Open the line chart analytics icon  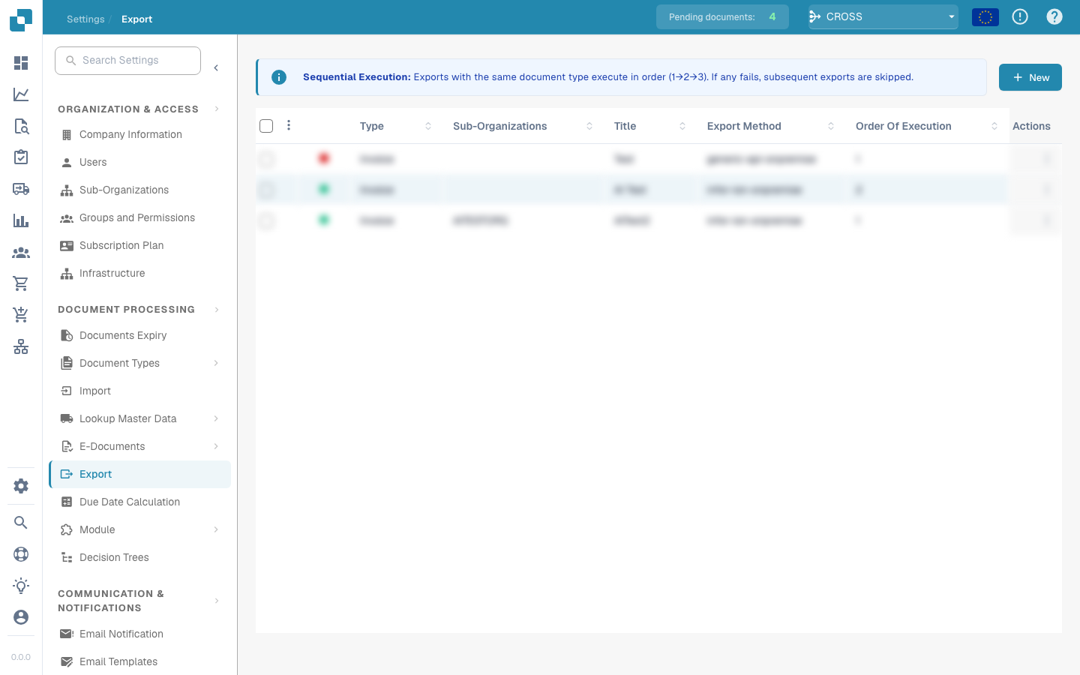click(21, 94)
